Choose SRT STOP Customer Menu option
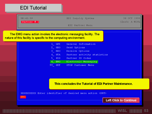 tap(72, 65)
